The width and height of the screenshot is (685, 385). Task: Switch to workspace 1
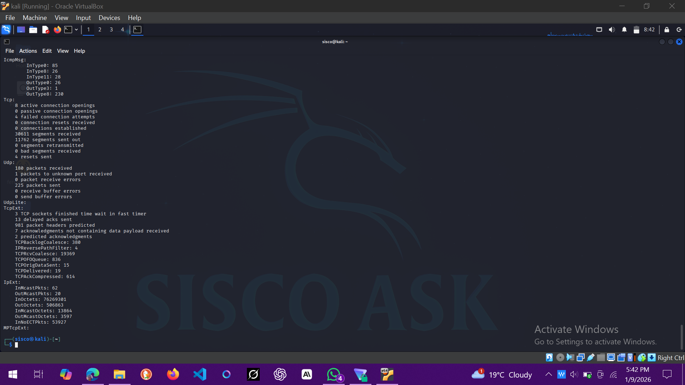coord(88,30)
